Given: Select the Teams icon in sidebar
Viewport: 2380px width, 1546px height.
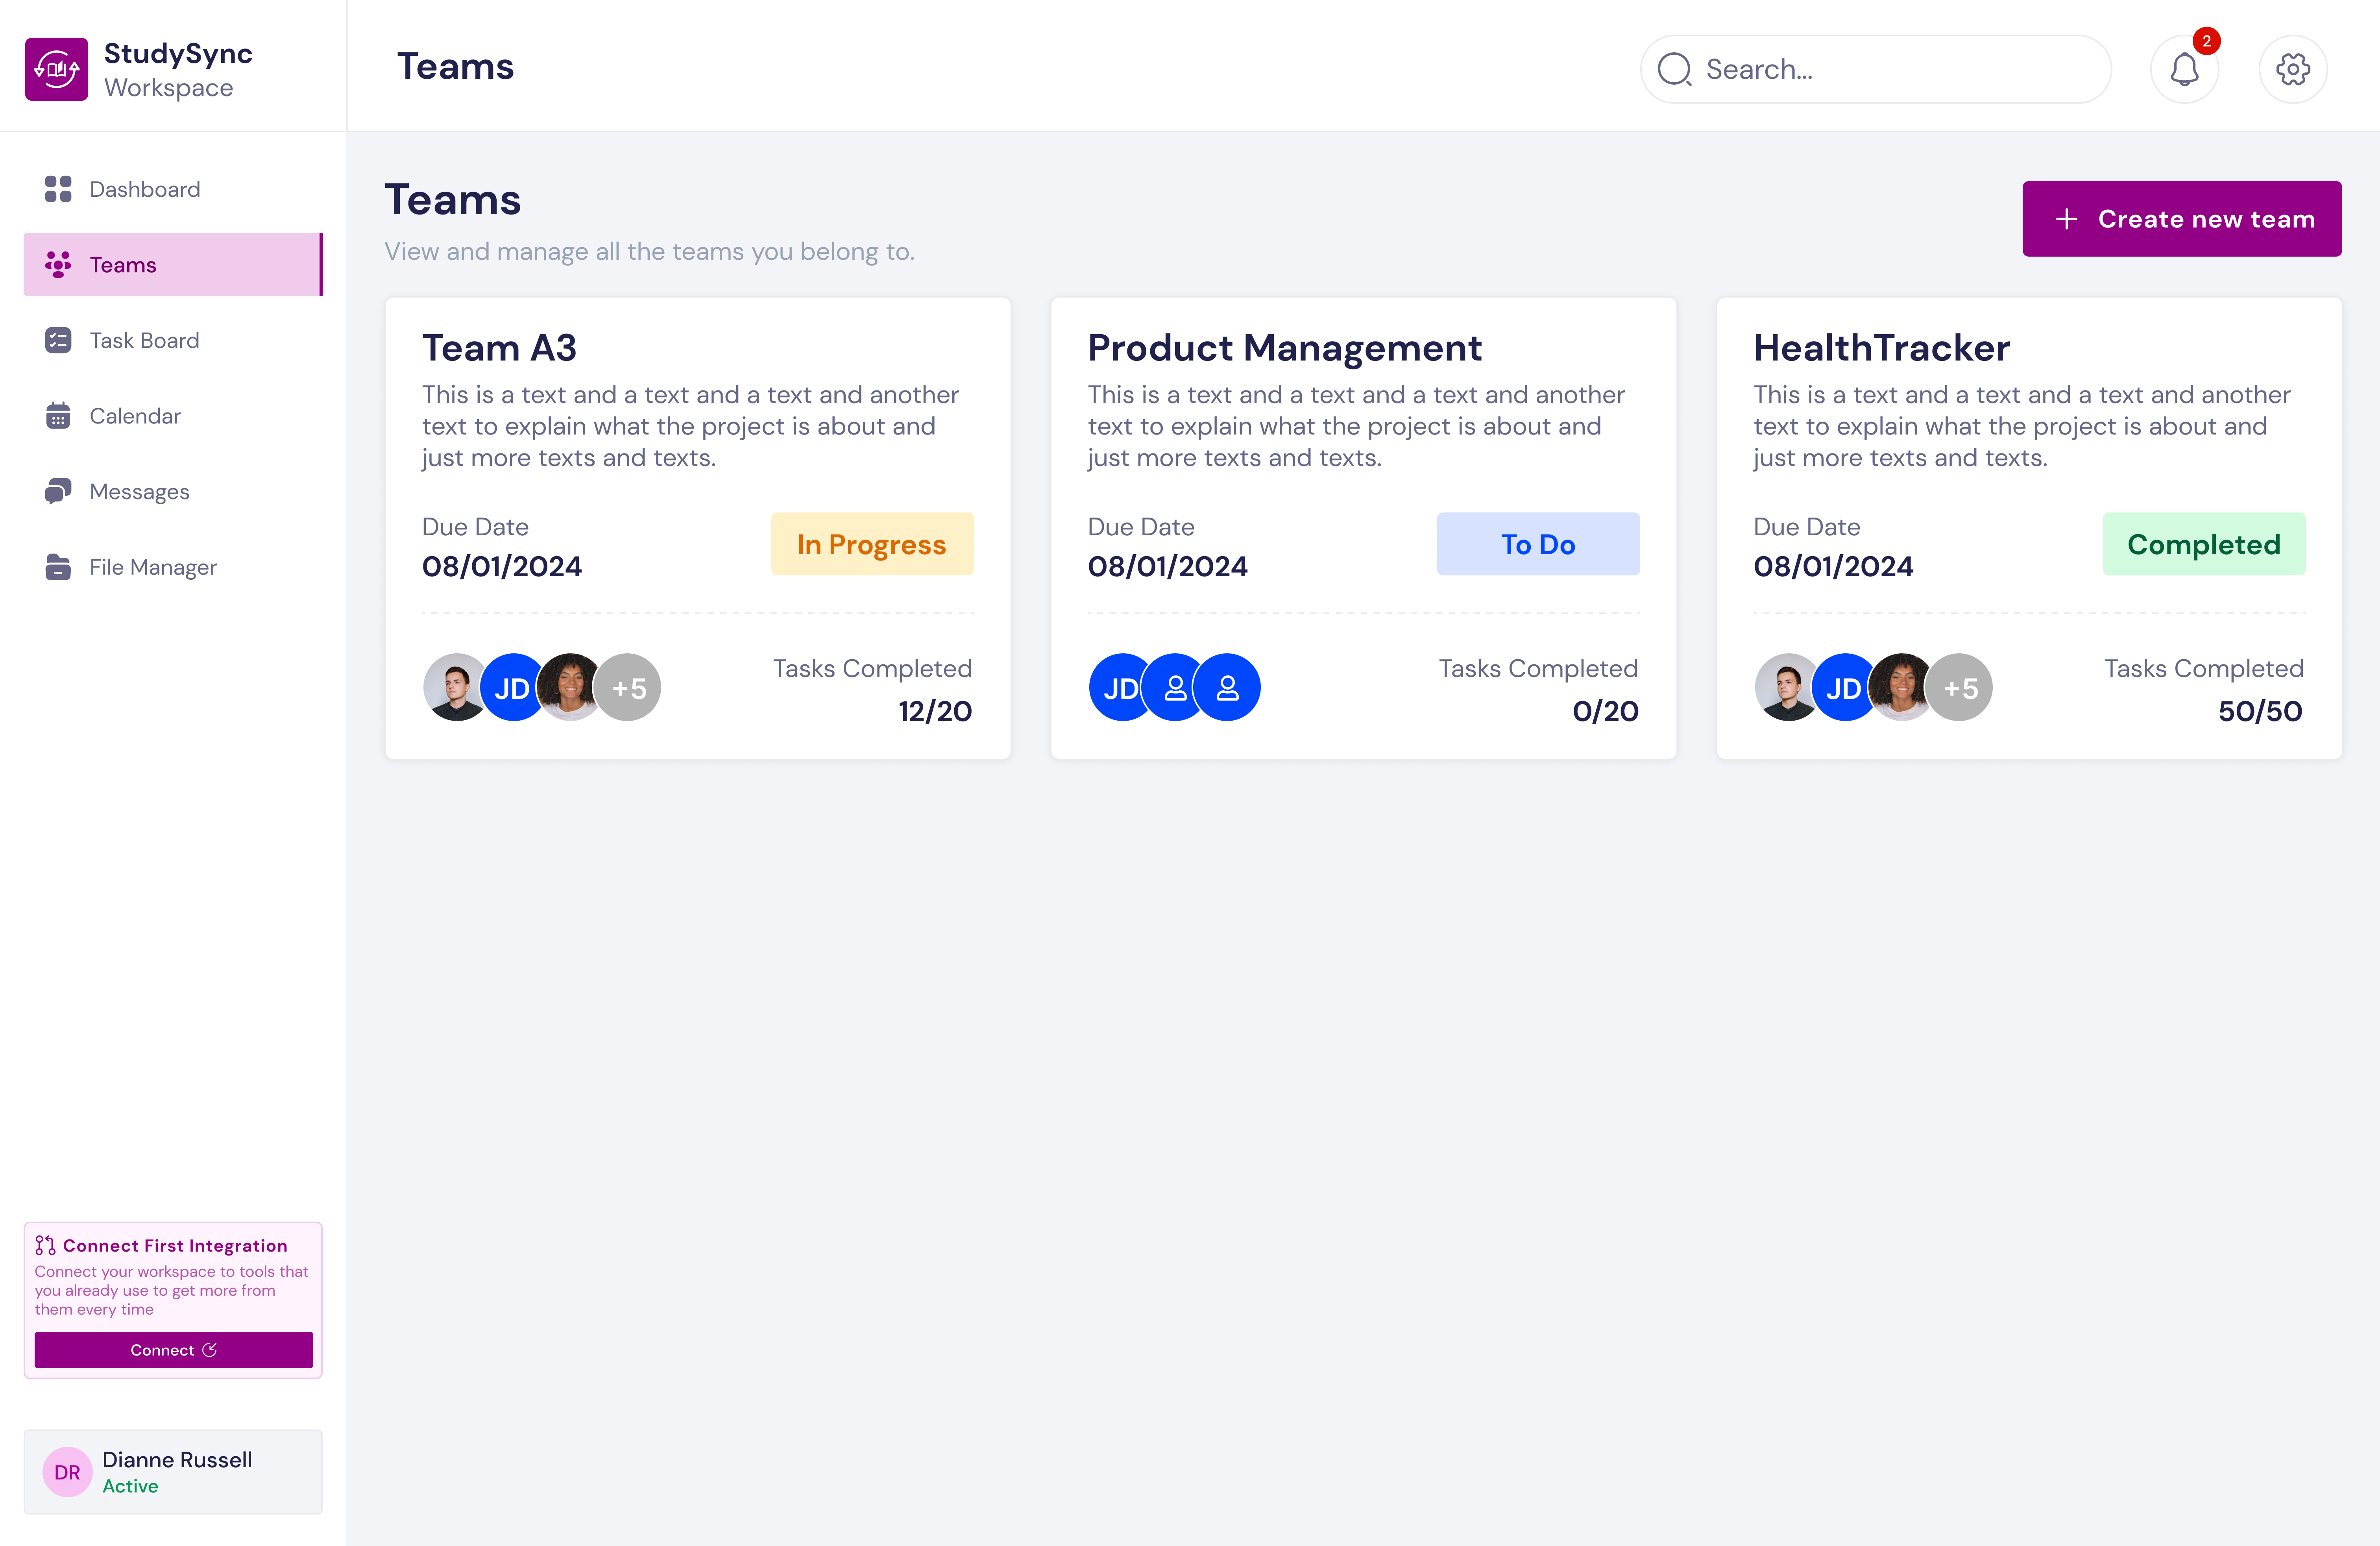Looking at the screenshot, I should coord(58,264).
